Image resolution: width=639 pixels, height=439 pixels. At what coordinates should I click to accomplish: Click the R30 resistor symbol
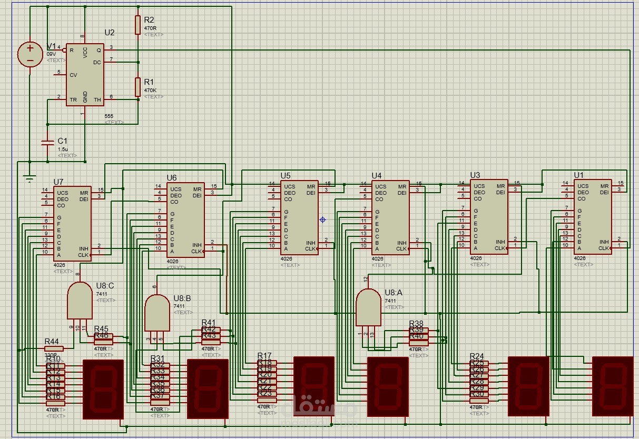(479, 401)
